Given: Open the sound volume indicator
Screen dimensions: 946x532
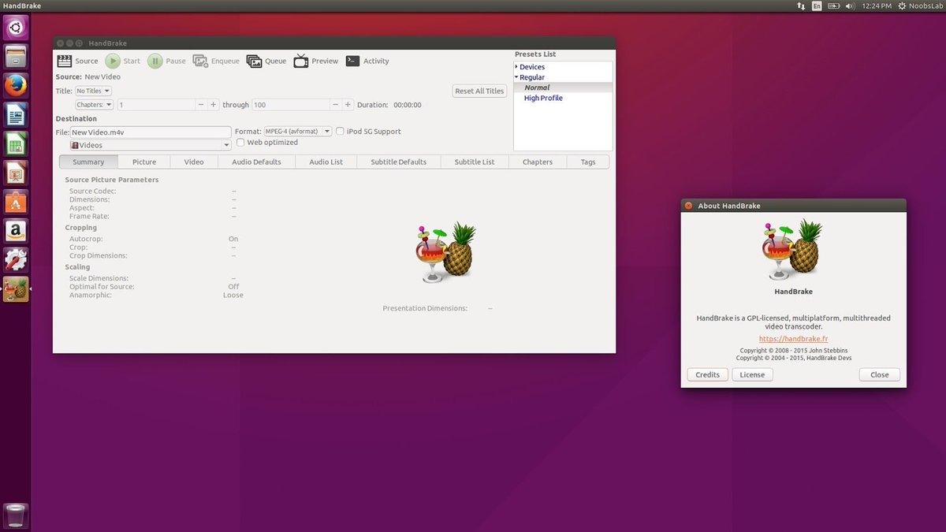Looking at the screenshot, I should pos(850,6).
